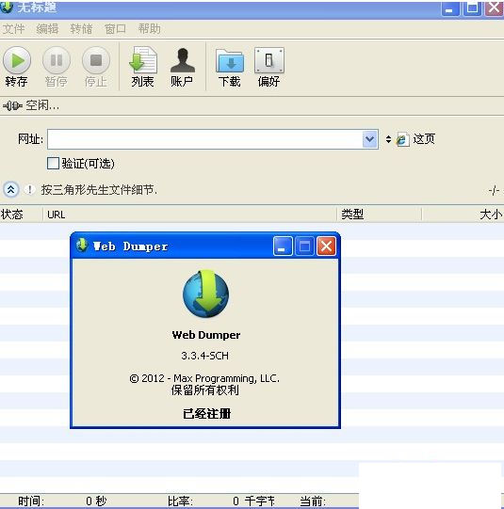Click the Web Dumper dialog title bar icon

click(x=82, y=246)
